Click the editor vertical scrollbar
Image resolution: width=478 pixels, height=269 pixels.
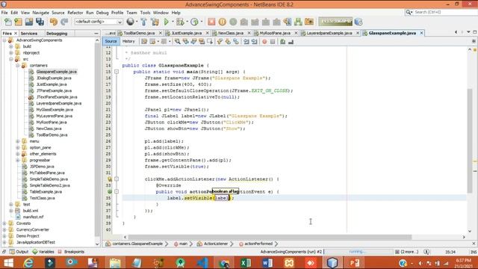tap(470, 140)
